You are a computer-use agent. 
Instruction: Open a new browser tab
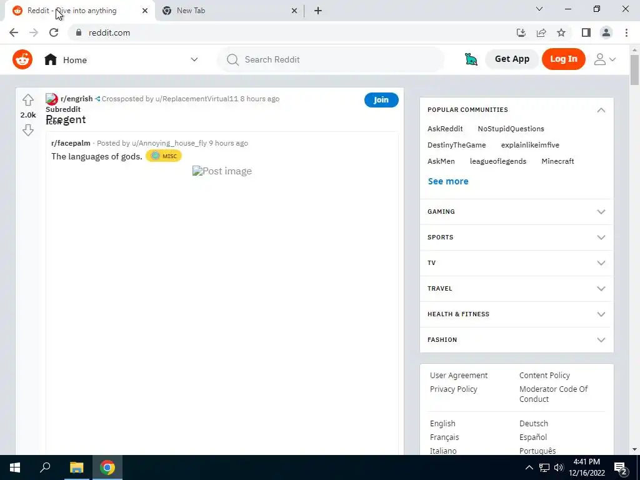coord(318,11)
